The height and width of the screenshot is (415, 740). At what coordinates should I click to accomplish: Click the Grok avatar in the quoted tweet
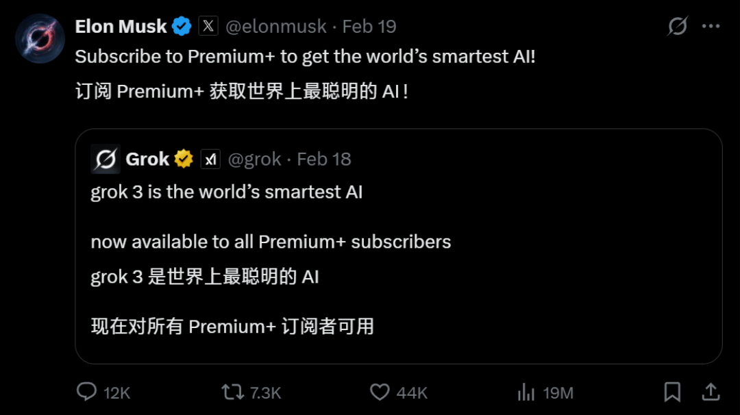pyautogui.click(x=104, y=158)
